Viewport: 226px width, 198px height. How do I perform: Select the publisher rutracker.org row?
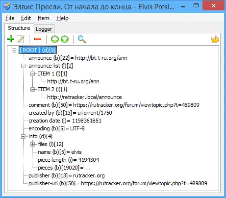pos(67,175)
